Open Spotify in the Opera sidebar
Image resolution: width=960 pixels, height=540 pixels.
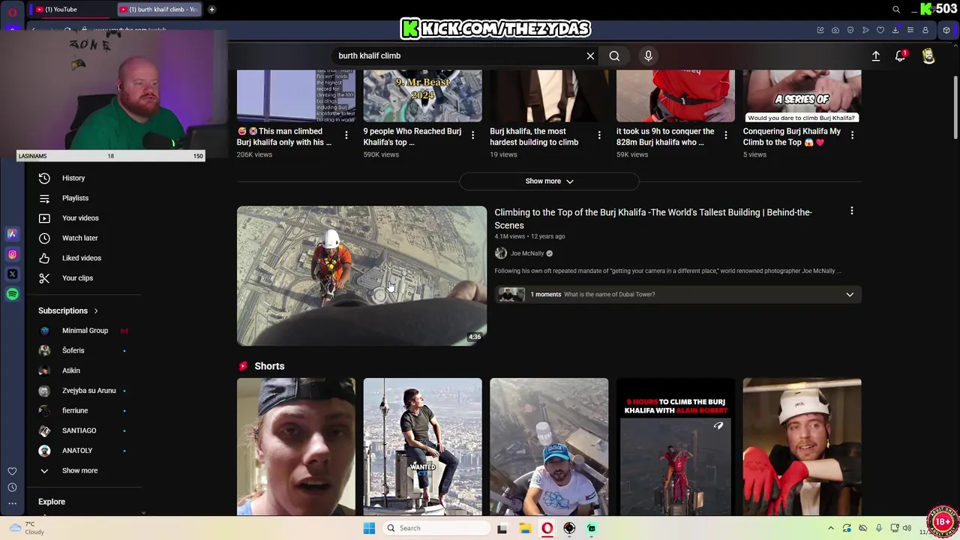(12, 294)
